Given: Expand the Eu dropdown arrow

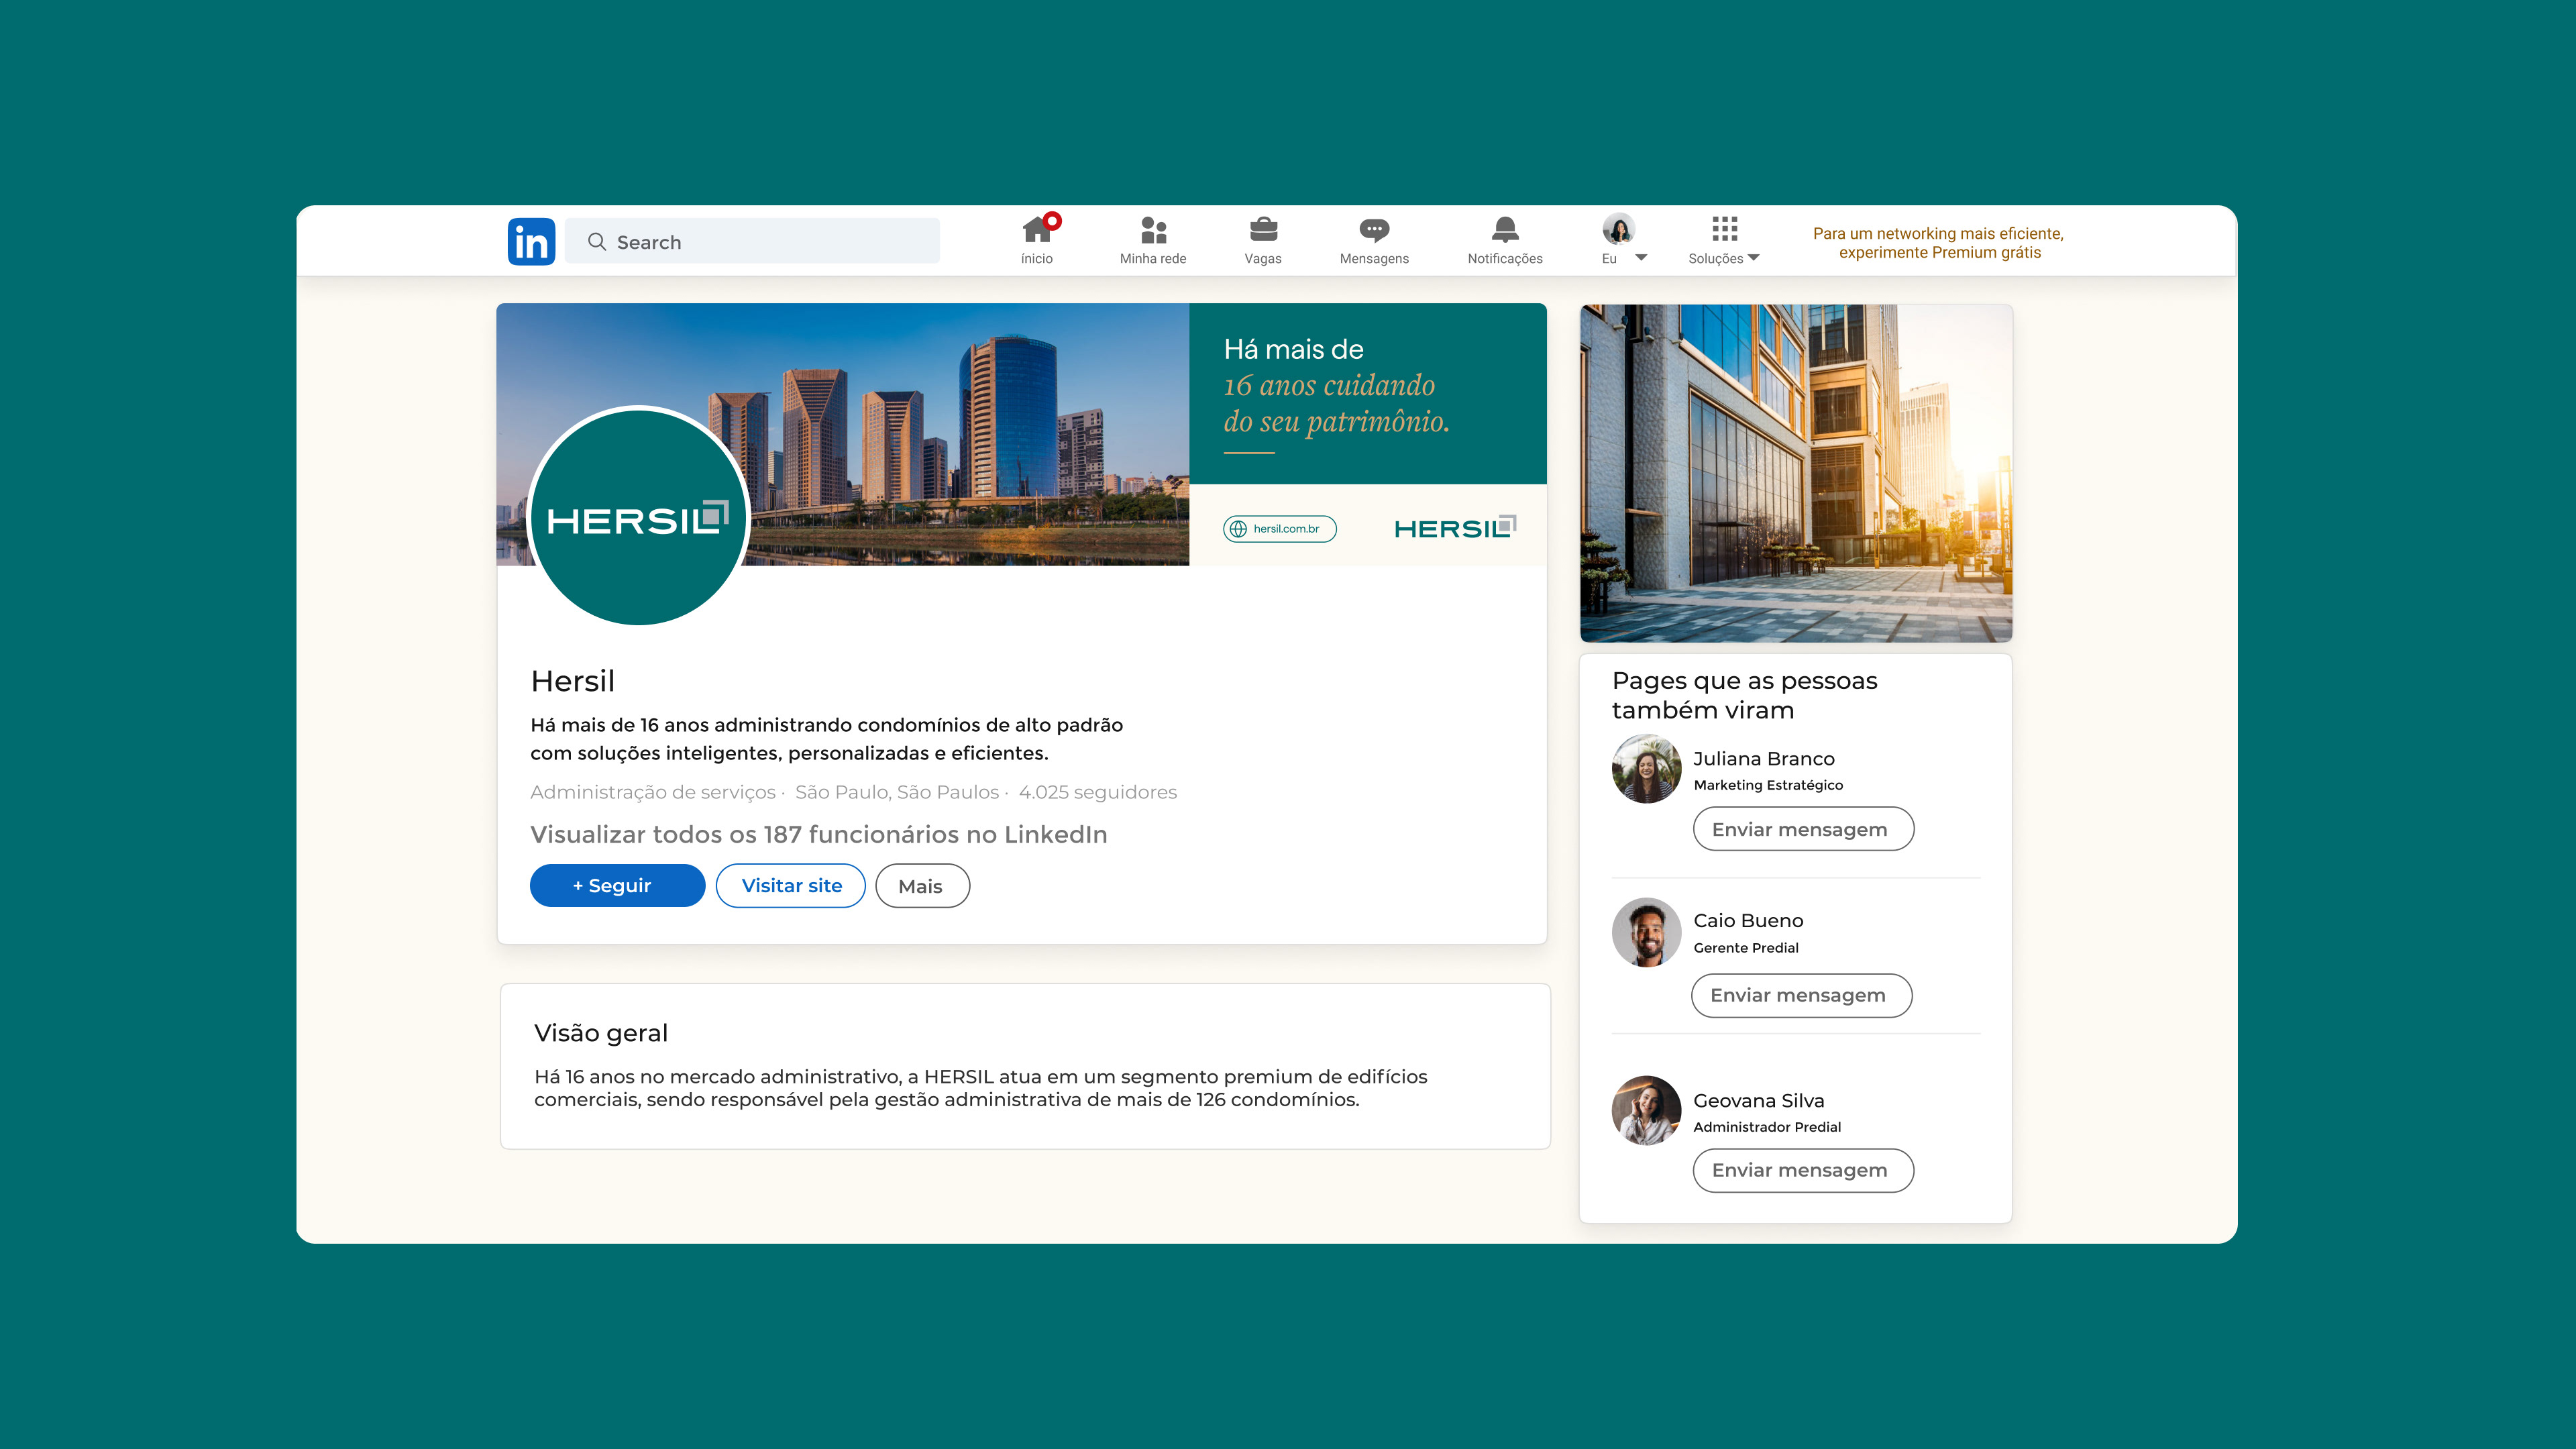Looking at the screenshot, I should (1641, 258).
